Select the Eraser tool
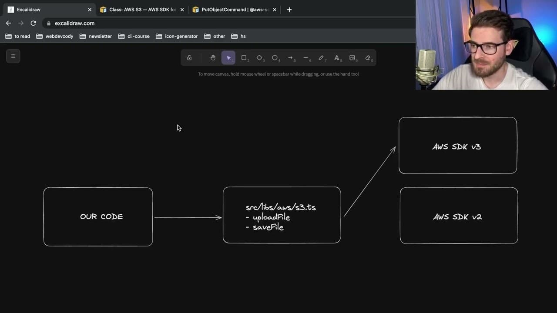557x313 pixels. coord(368,58)
